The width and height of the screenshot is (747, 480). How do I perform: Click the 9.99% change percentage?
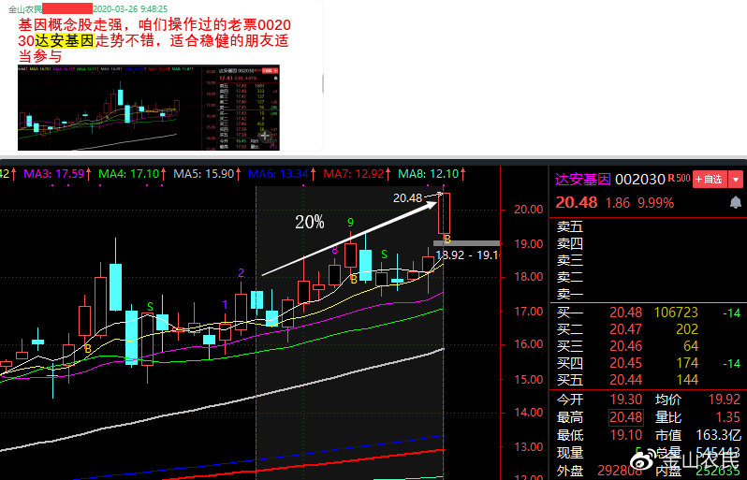(655, 203)
